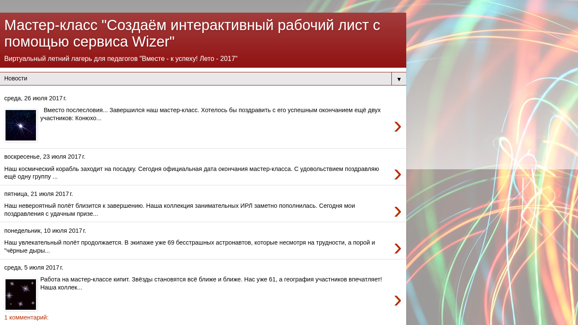Open the '1 комментарий:' comments link
The height and width of the screenshot is (325, 578).
tap(26, 317)
